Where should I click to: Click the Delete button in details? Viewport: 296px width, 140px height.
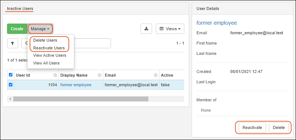(x=279, y=127)
